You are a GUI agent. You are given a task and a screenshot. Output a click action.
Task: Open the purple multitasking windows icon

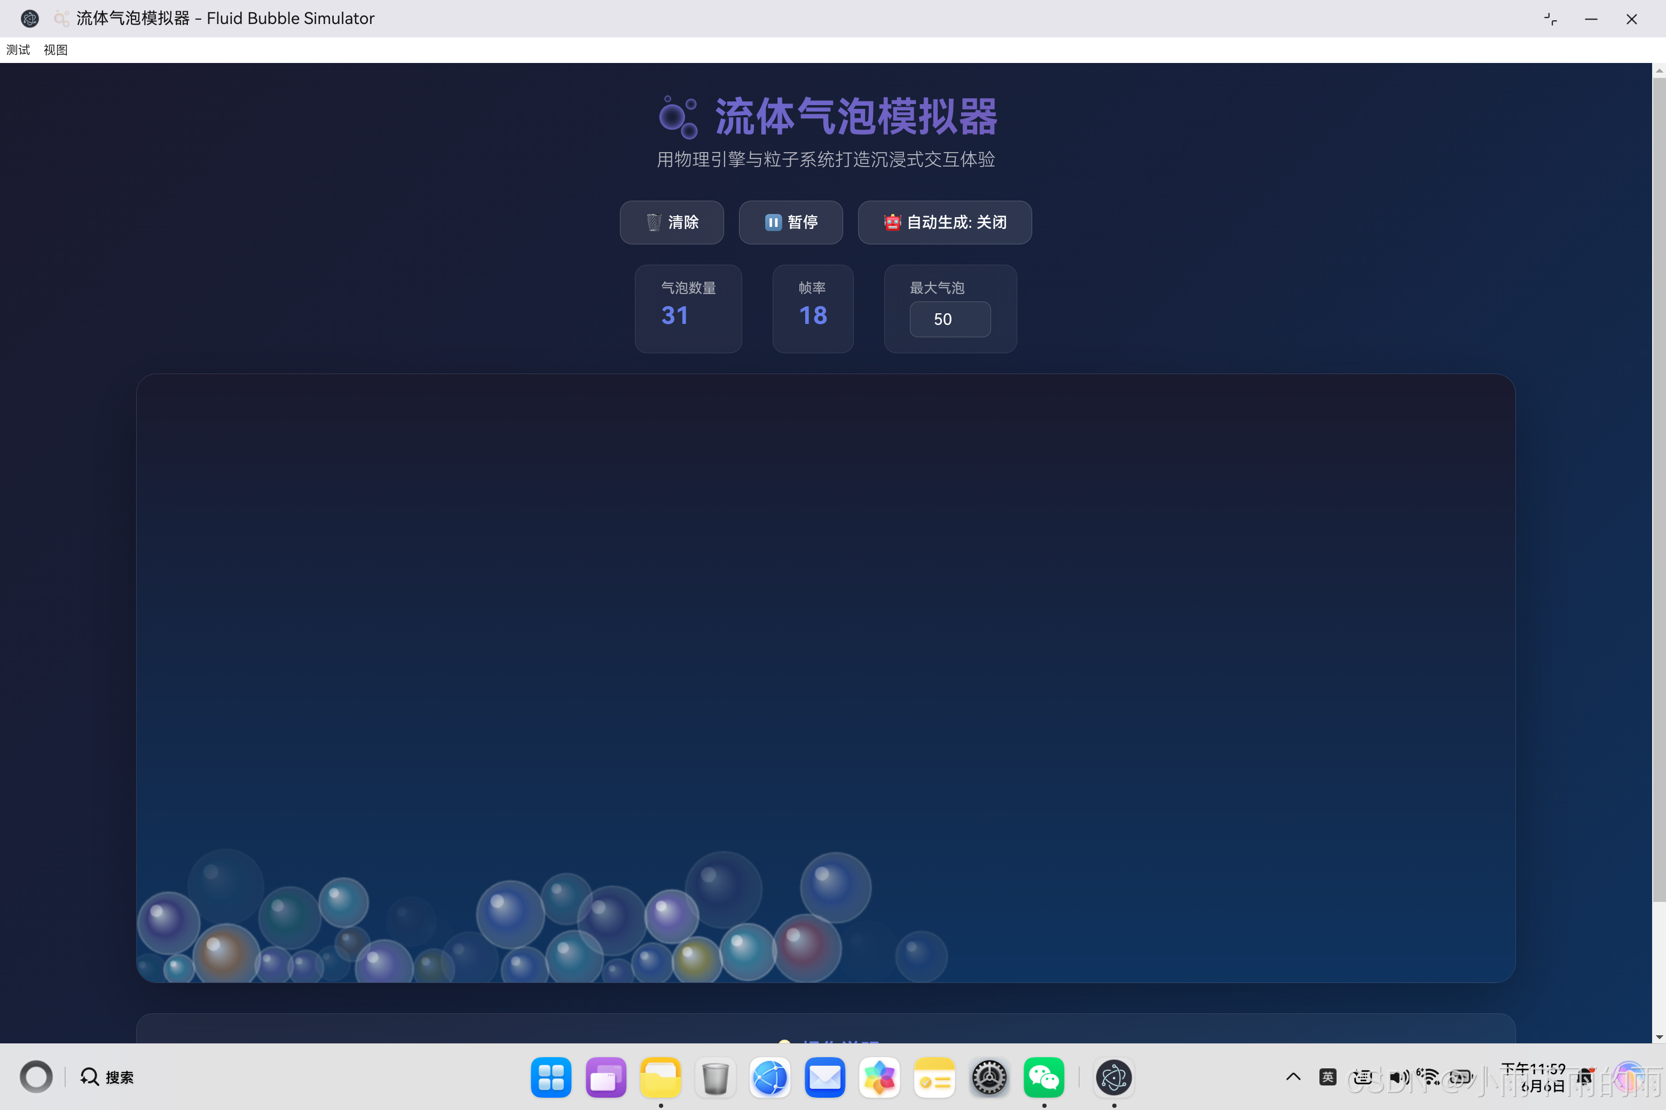[x=606, y=1077]
